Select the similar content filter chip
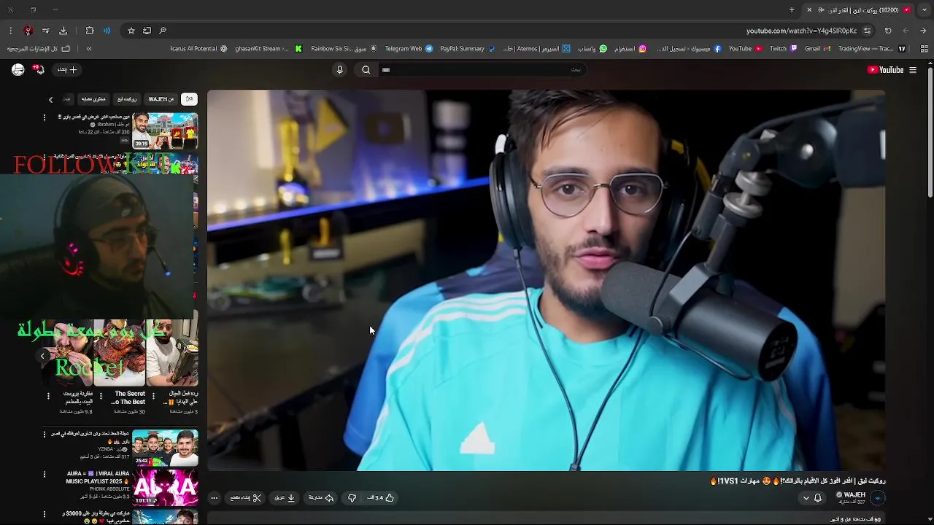Image resolution: width=934 pixels, height=525 pixels. (x=93, y=99)
